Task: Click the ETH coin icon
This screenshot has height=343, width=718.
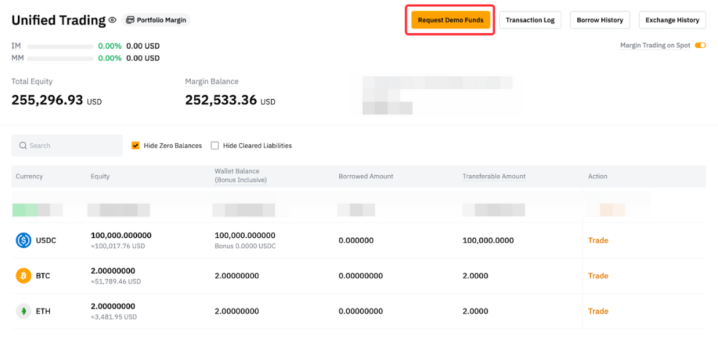Action: coord(23,311)
